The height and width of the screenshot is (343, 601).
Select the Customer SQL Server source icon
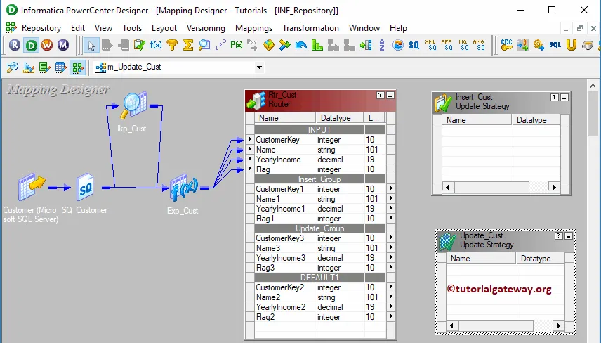click(x=32, y=186)
